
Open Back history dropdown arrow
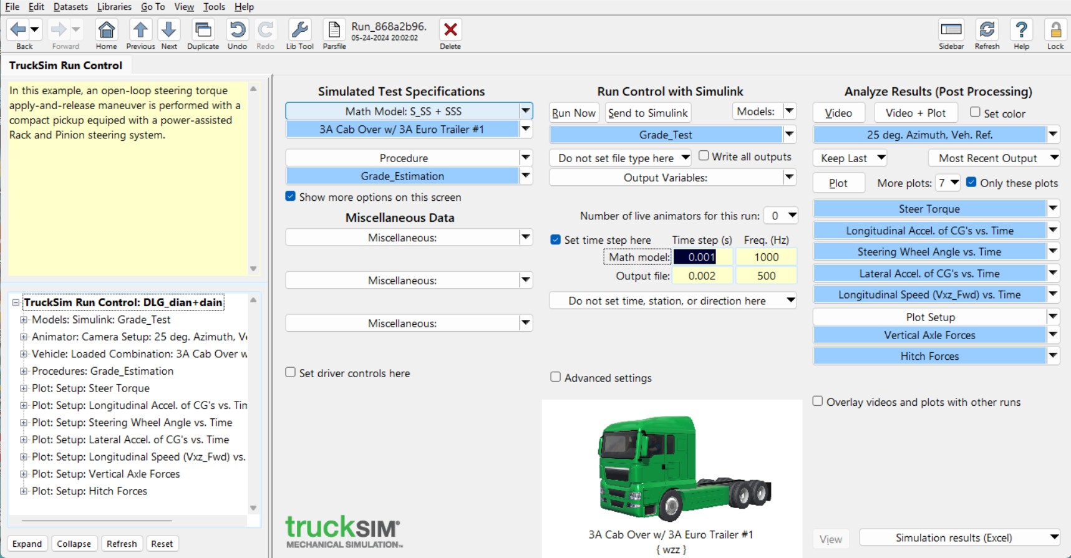click(x=35, y=29)
